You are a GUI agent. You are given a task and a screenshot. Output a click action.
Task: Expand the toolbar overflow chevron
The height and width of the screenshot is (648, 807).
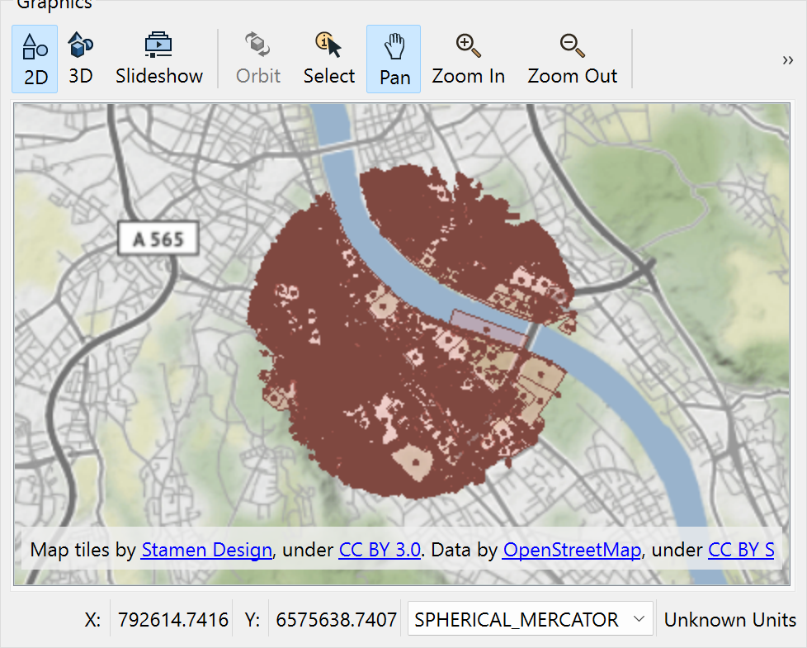(x=787, y=59)
